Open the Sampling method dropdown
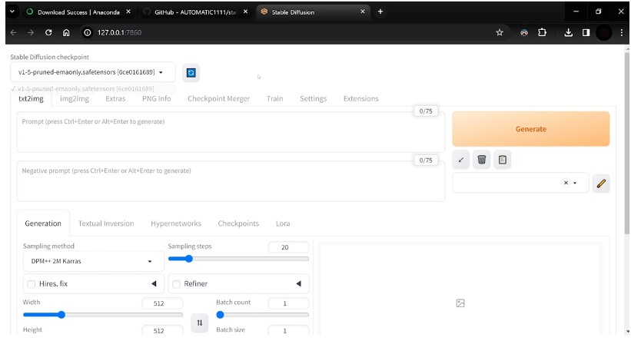631x354 pixels. pos(93,261)
